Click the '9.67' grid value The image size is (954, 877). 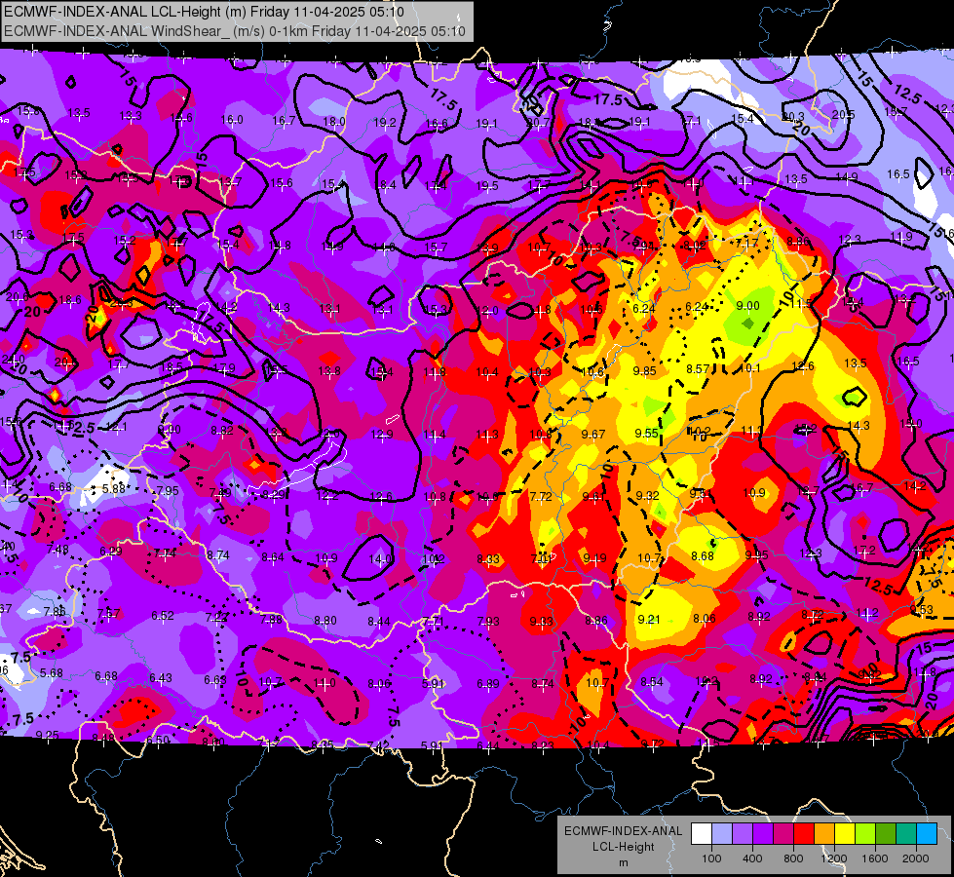593,434
